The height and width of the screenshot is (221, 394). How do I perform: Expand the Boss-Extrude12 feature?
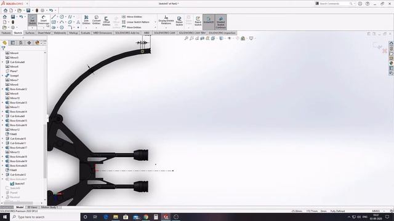tap(2, 89)
